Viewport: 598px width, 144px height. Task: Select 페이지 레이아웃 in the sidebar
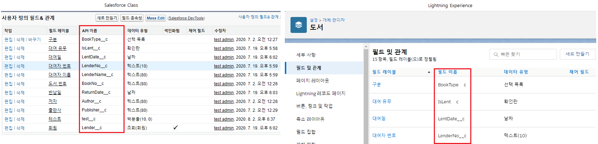click(x=312, y=81)
